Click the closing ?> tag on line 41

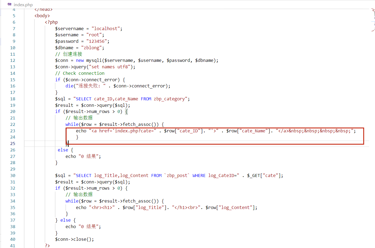point(47,246)
